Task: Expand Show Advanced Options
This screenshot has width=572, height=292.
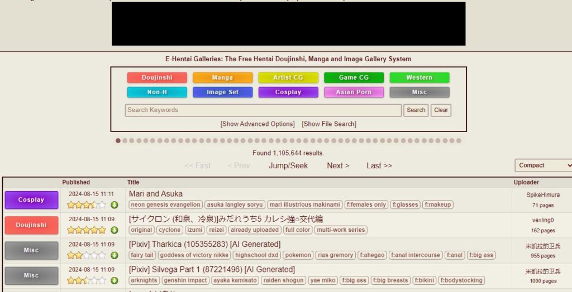Action: point(258,124)
